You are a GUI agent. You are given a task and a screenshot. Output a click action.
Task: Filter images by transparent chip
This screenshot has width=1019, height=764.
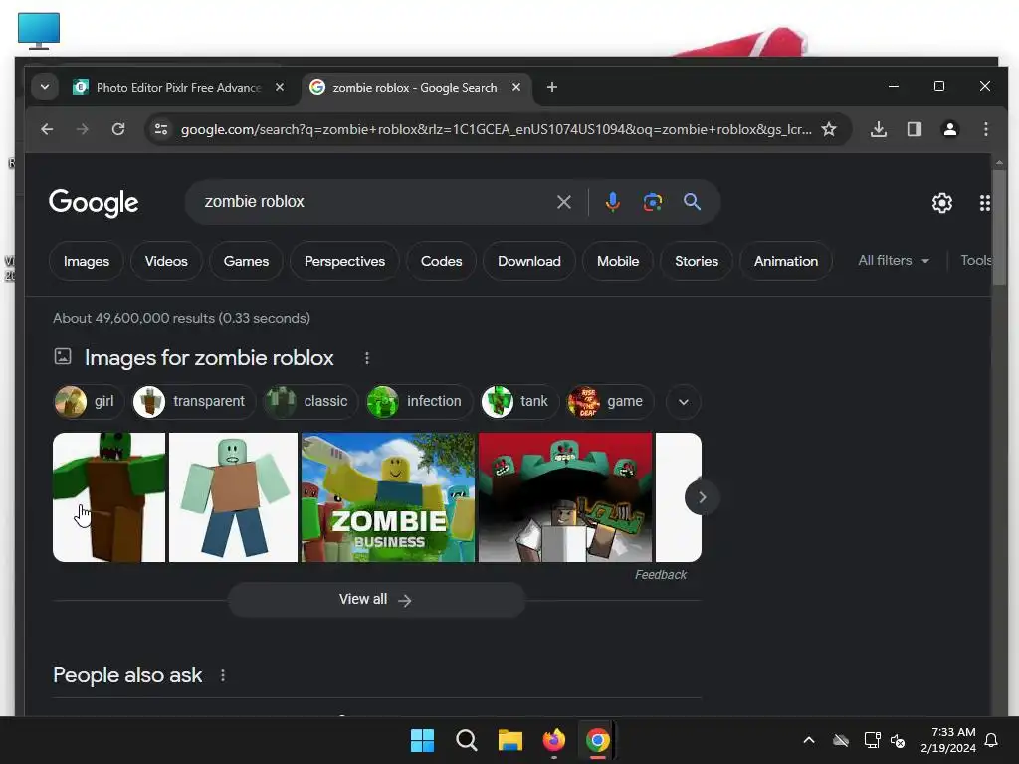192,402
